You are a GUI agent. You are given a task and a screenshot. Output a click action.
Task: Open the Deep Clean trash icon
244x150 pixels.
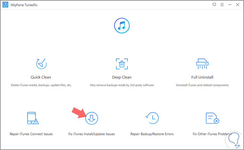122,64
